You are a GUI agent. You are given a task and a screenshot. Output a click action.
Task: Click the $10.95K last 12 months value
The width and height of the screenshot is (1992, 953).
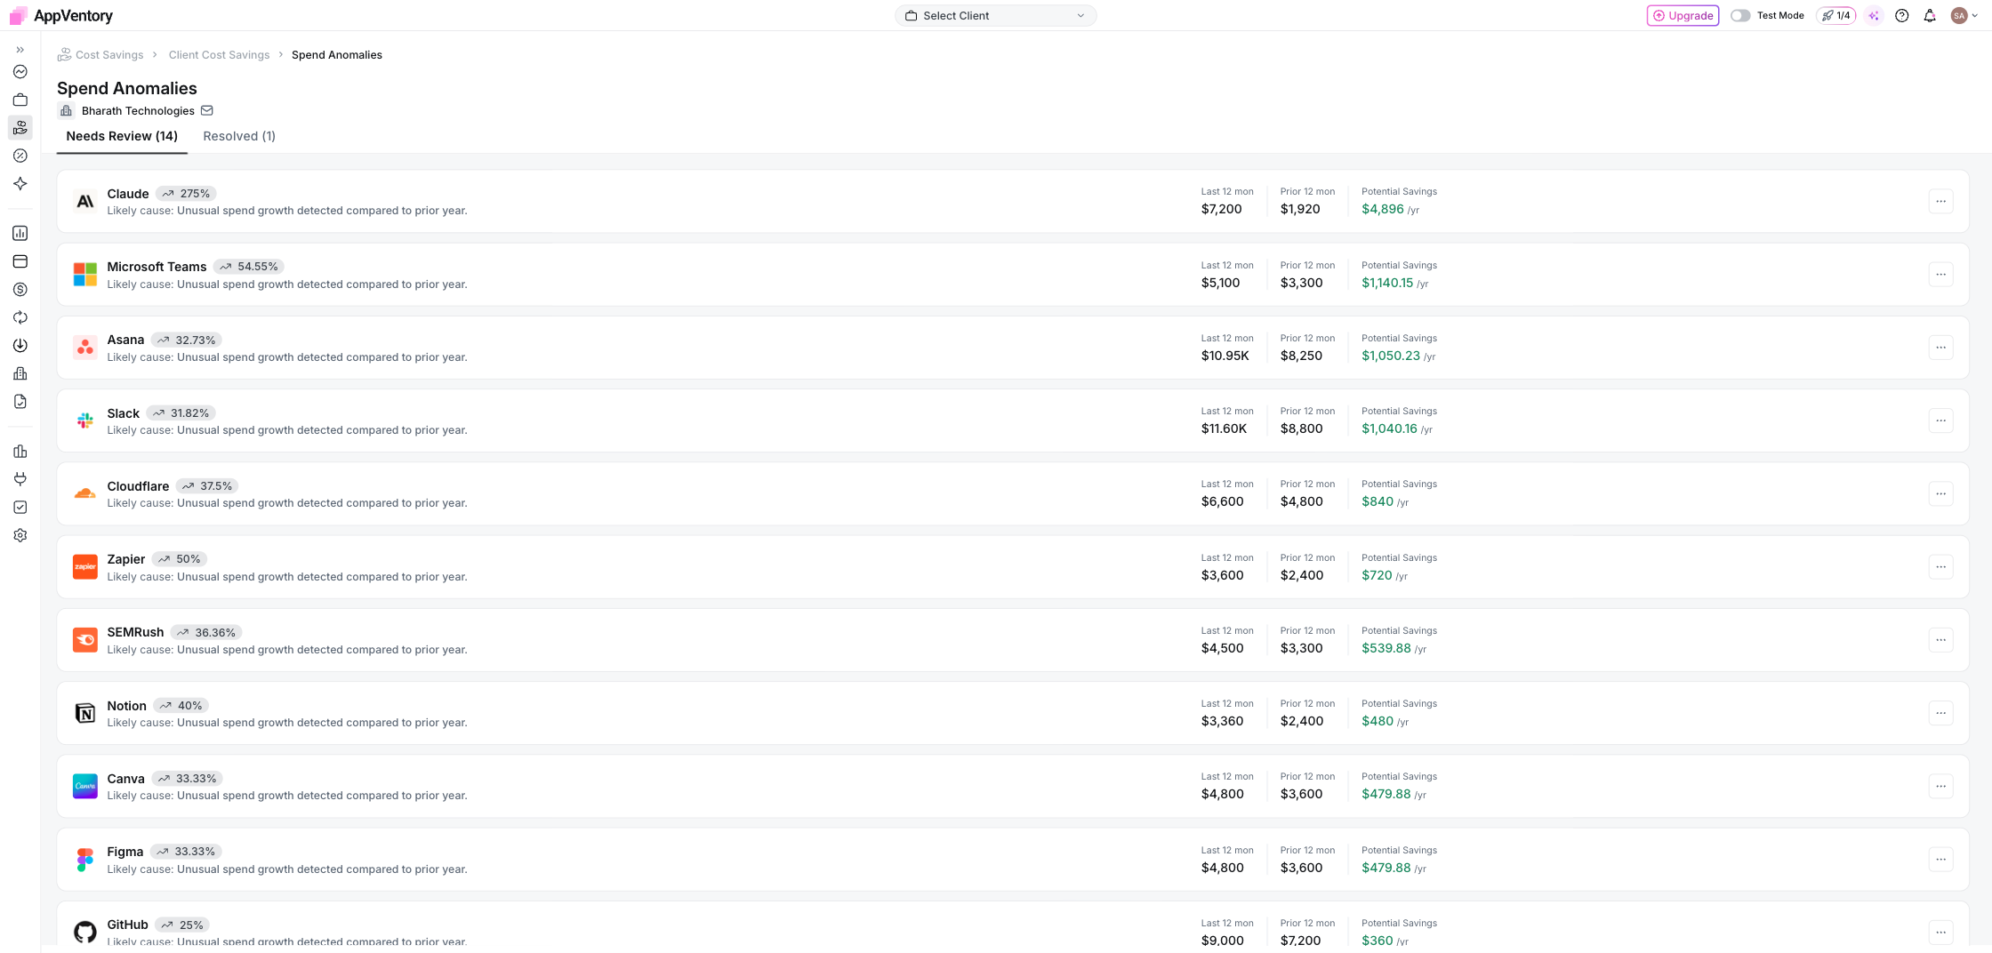(x=1225, y=356)
